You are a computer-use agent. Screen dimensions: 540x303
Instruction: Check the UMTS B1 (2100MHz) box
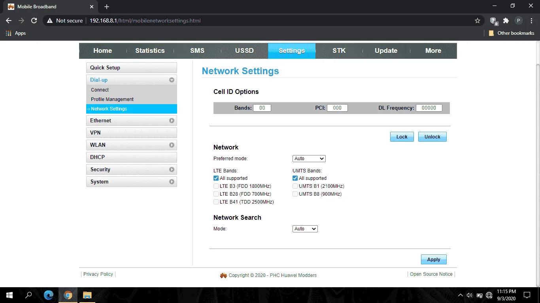point(295,186)
